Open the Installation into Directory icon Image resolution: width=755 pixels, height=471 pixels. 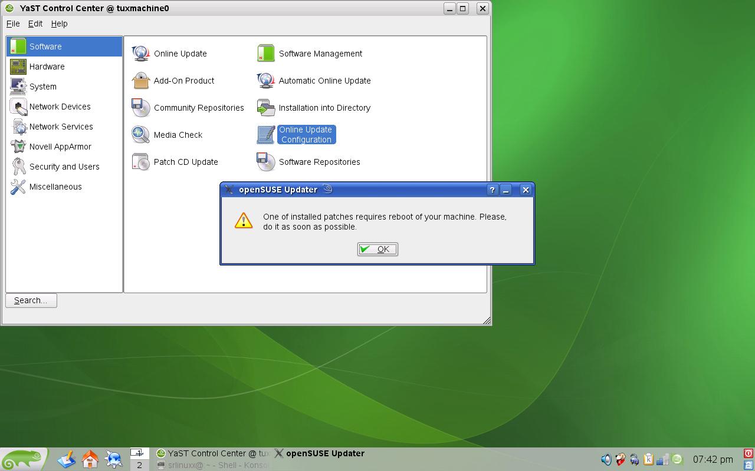(x=266, y=108)
